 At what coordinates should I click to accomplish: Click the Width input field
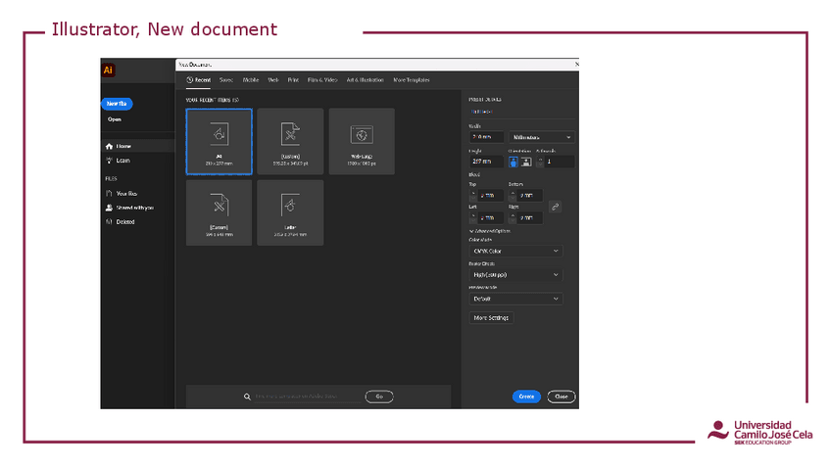point(486,138)
